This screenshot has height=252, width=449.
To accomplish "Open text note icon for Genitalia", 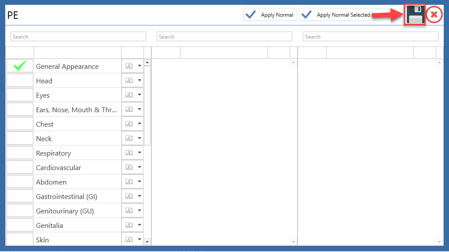I will (x=129, y=225).
